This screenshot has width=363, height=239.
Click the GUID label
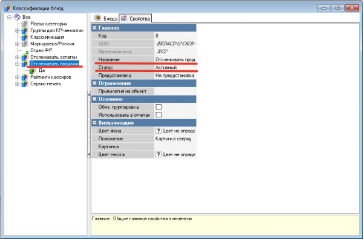click(104, 44)
